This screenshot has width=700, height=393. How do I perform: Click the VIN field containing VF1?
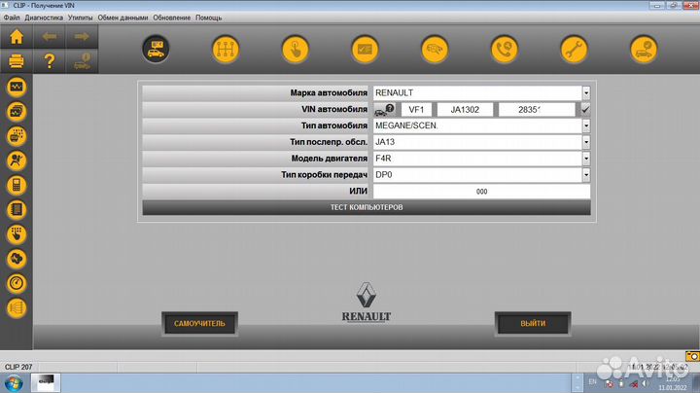(416, 109)
